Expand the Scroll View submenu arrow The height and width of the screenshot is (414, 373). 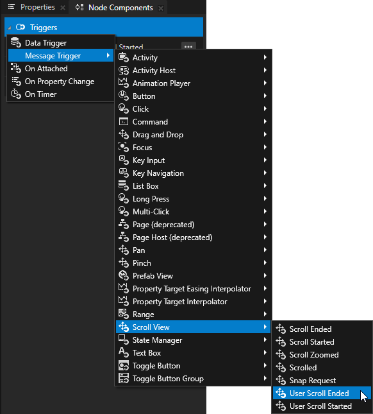(x=265, y=327)
